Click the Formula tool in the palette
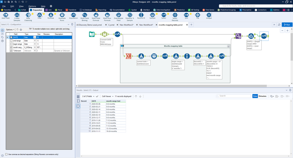The width and height of the screenshot is (293, 158). pyautogui.click(x=51, y=15)
